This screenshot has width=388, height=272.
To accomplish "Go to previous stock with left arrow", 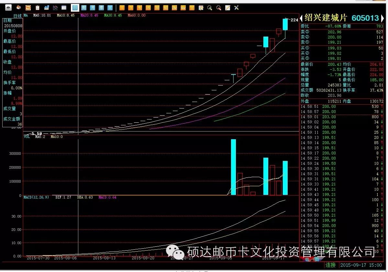I will point(301,18).
